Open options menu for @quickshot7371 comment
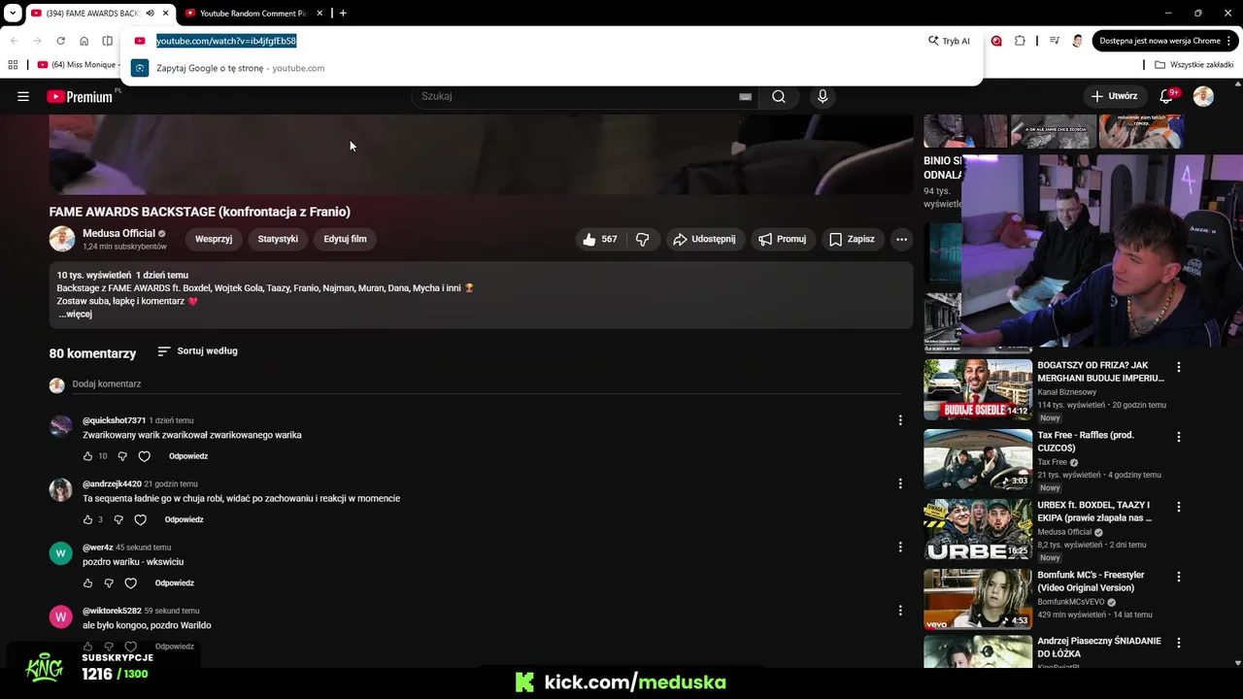The width and height of the screenshot is (1243, 699). coord(900,420)
